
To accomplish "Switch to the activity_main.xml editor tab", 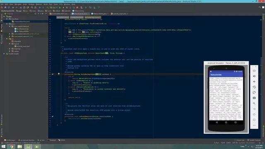I will point(119,14).
